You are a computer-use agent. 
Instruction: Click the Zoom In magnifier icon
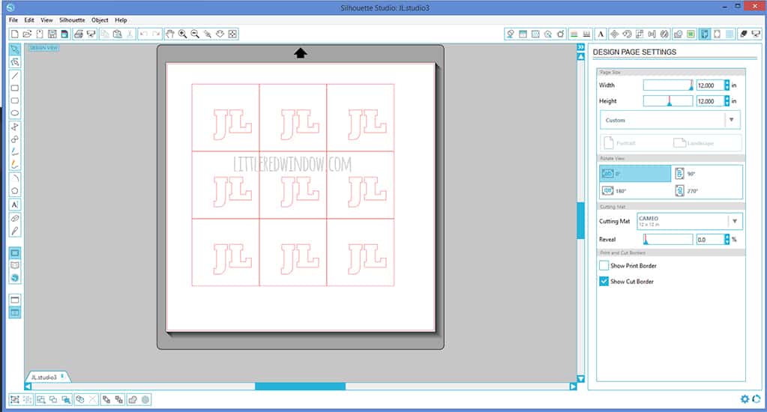(x=182, y=34)
